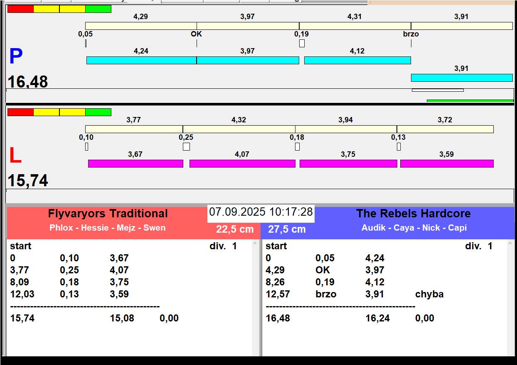Click the 22,5 cm jump height label

pyautogui.click(x=235, y=229)
